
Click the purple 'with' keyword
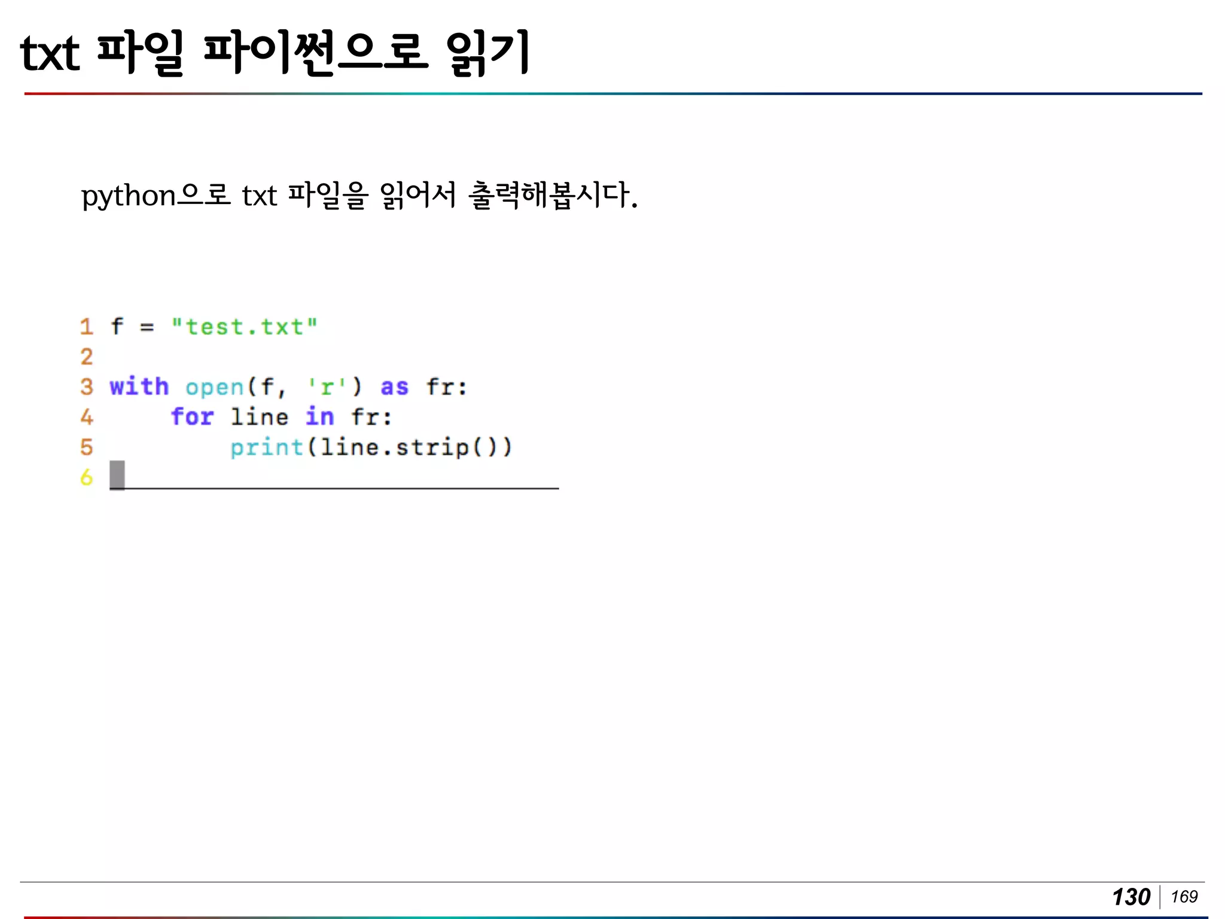(139, 387)
